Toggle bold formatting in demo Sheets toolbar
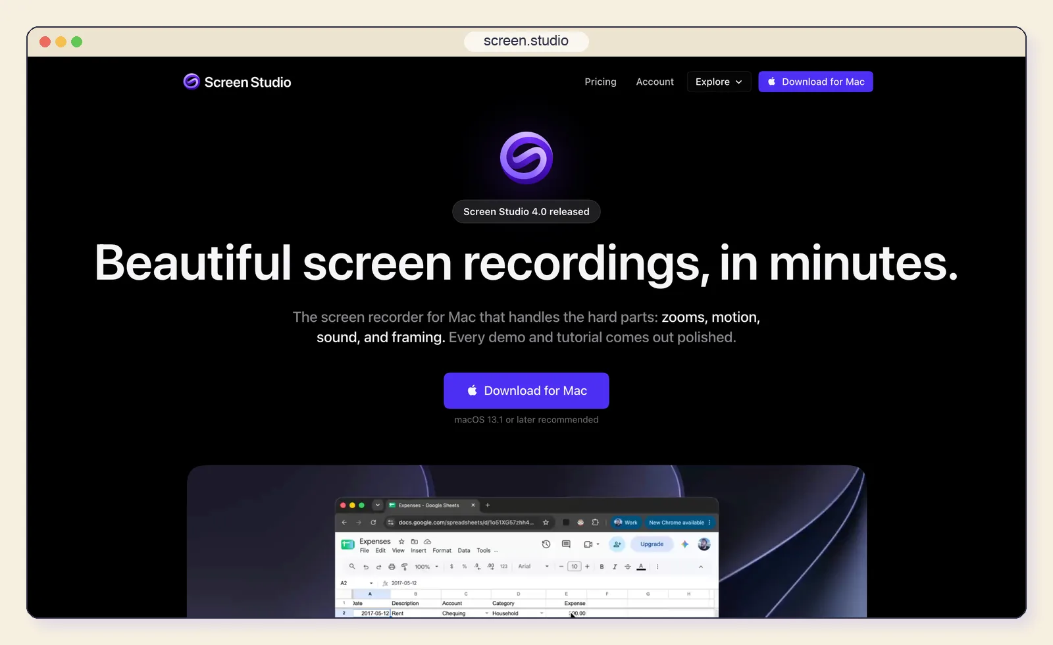 click(602, 567)
